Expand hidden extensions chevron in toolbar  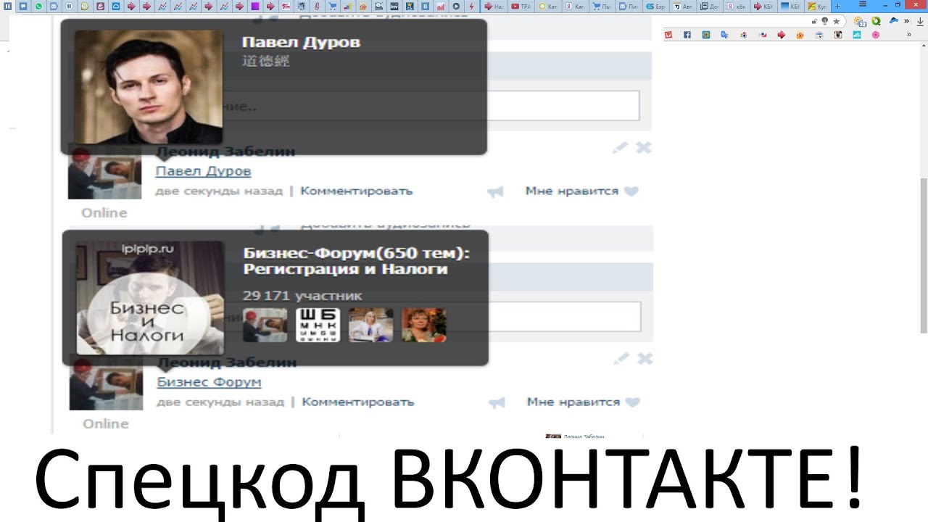pos(906,21)
